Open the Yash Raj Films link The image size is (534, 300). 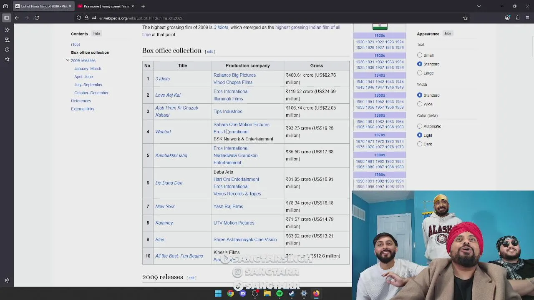(x=228, y=207)
